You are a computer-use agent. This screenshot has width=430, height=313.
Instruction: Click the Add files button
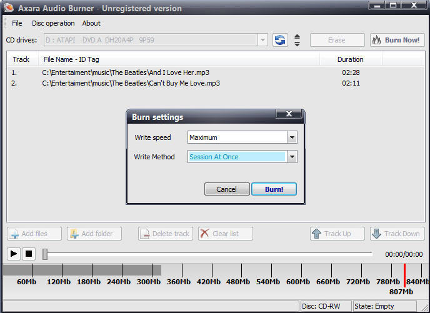click(x=34, y=234)
